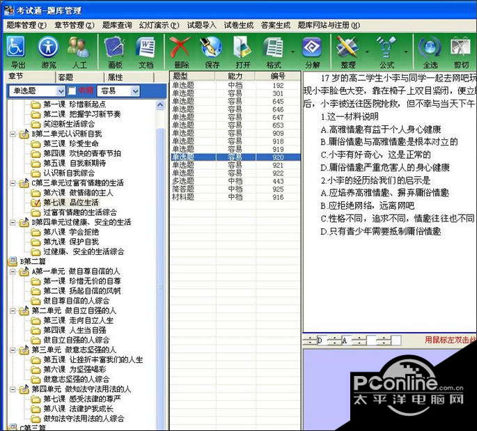Click the 整理 organize icon
Image resolution: width=477 pixels, height=431 pixels.
tap(347, 52)
